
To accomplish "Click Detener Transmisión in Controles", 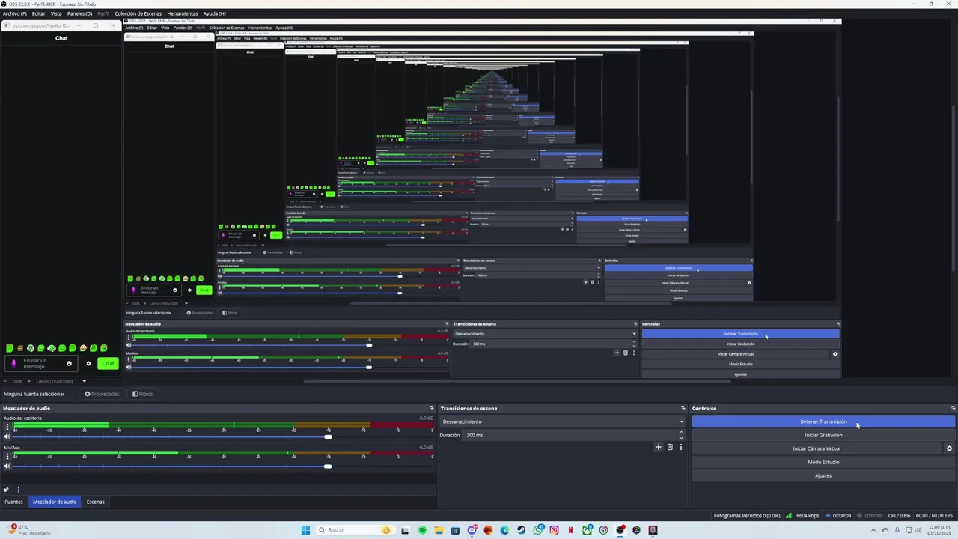I will pyautogui.click(x=823, y=421).
